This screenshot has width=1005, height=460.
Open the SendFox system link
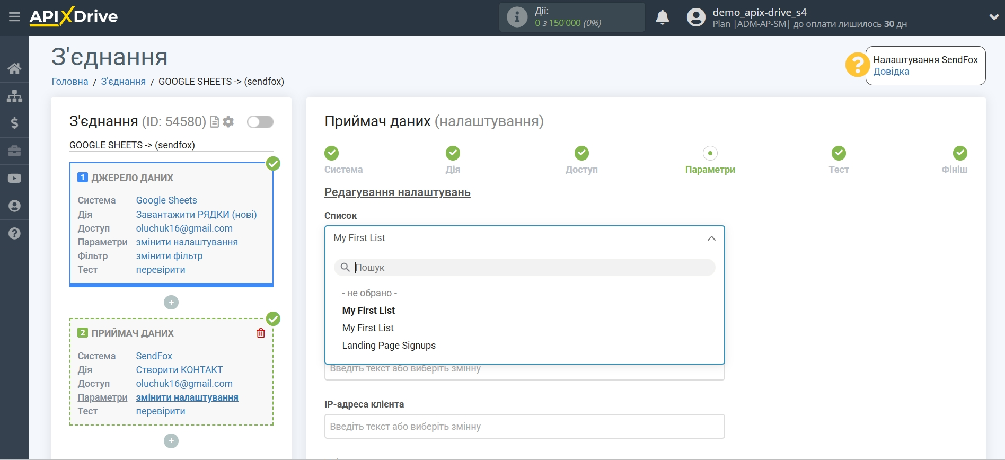(154, 356)
